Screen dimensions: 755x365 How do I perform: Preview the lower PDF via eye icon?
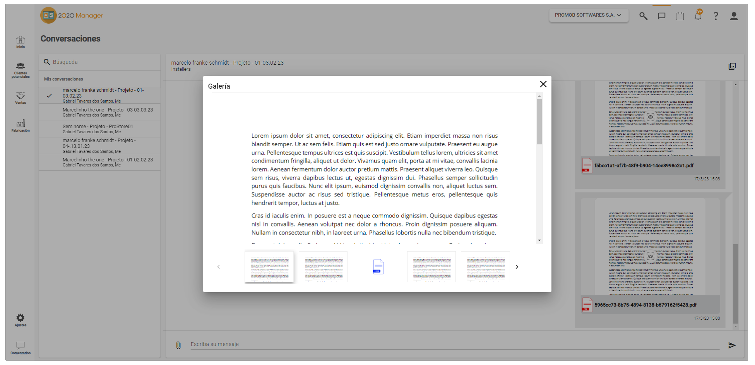tap(651, 256)
